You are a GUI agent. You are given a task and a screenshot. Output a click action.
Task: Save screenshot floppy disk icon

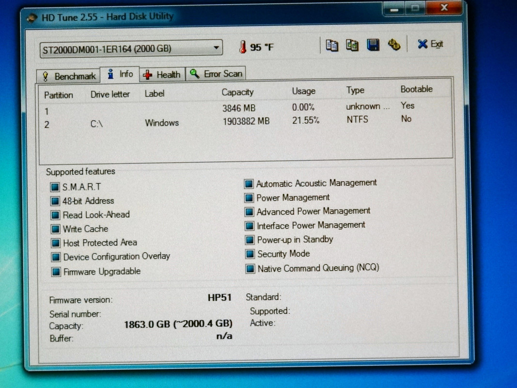[373, 45]
